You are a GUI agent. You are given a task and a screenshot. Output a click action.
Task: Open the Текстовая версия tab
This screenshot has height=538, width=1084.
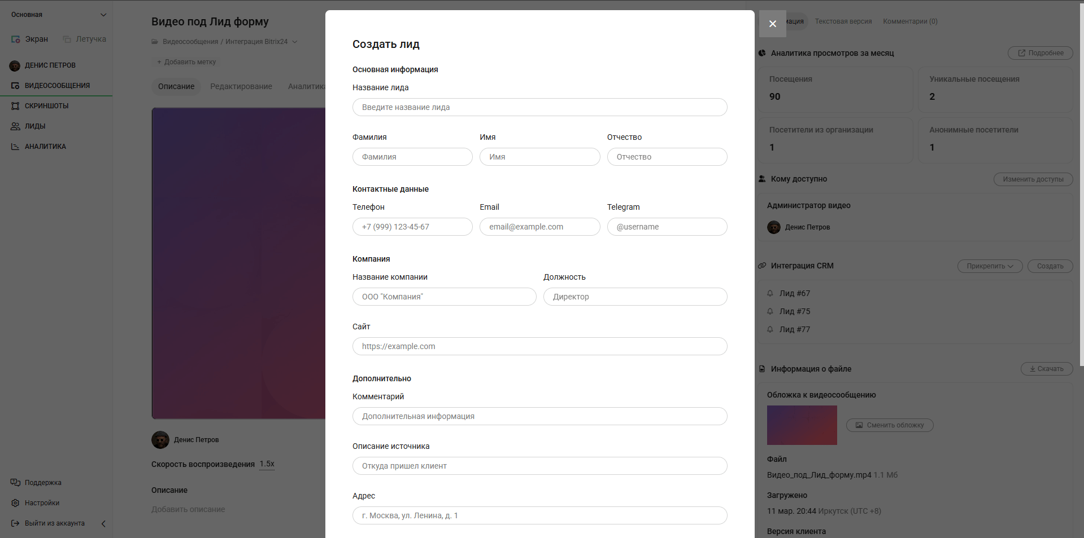(843, 21)
